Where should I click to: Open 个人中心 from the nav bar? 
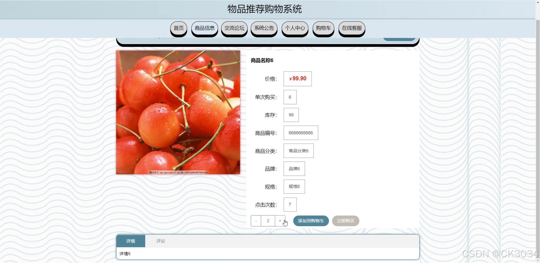click(x=295, y=28)
